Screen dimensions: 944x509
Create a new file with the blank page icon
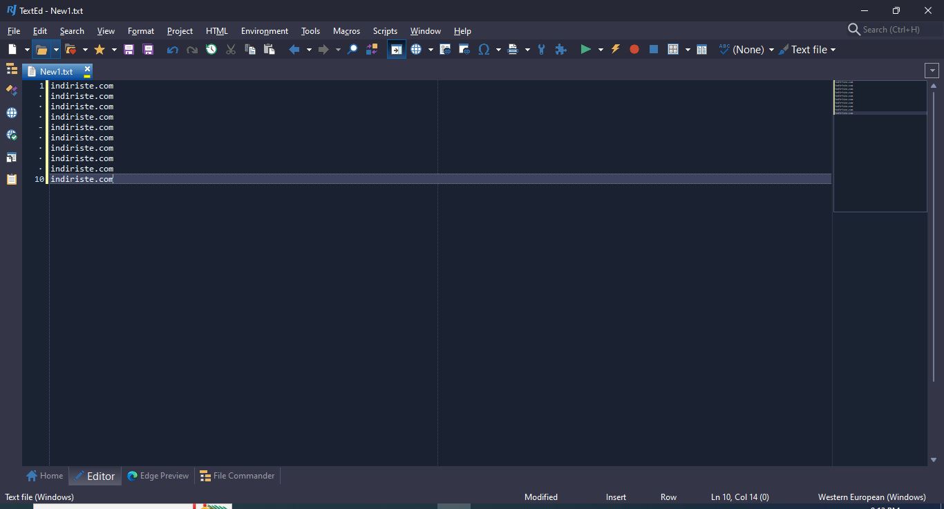(x=12, y=49)
